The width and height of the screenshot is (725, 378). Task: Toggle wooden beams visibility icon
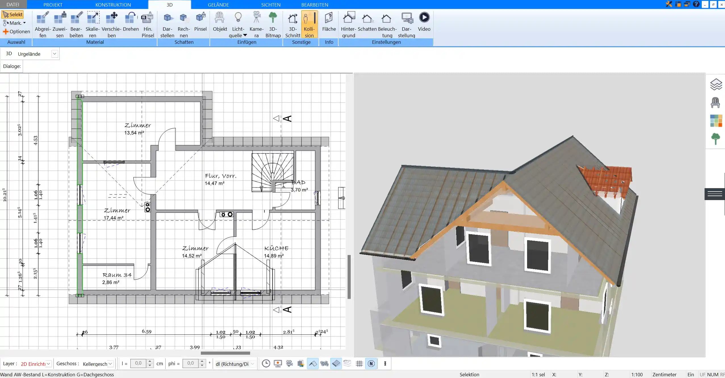[324, 364]
